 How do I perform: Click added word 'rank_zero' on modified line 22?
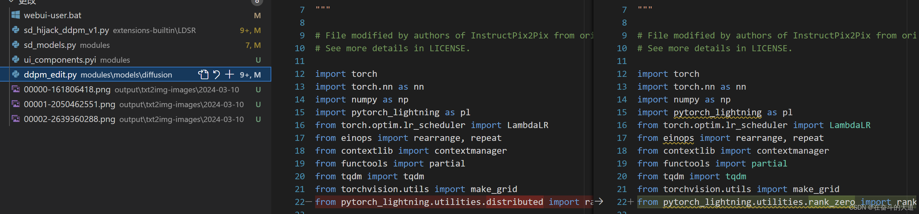point(832,202)
